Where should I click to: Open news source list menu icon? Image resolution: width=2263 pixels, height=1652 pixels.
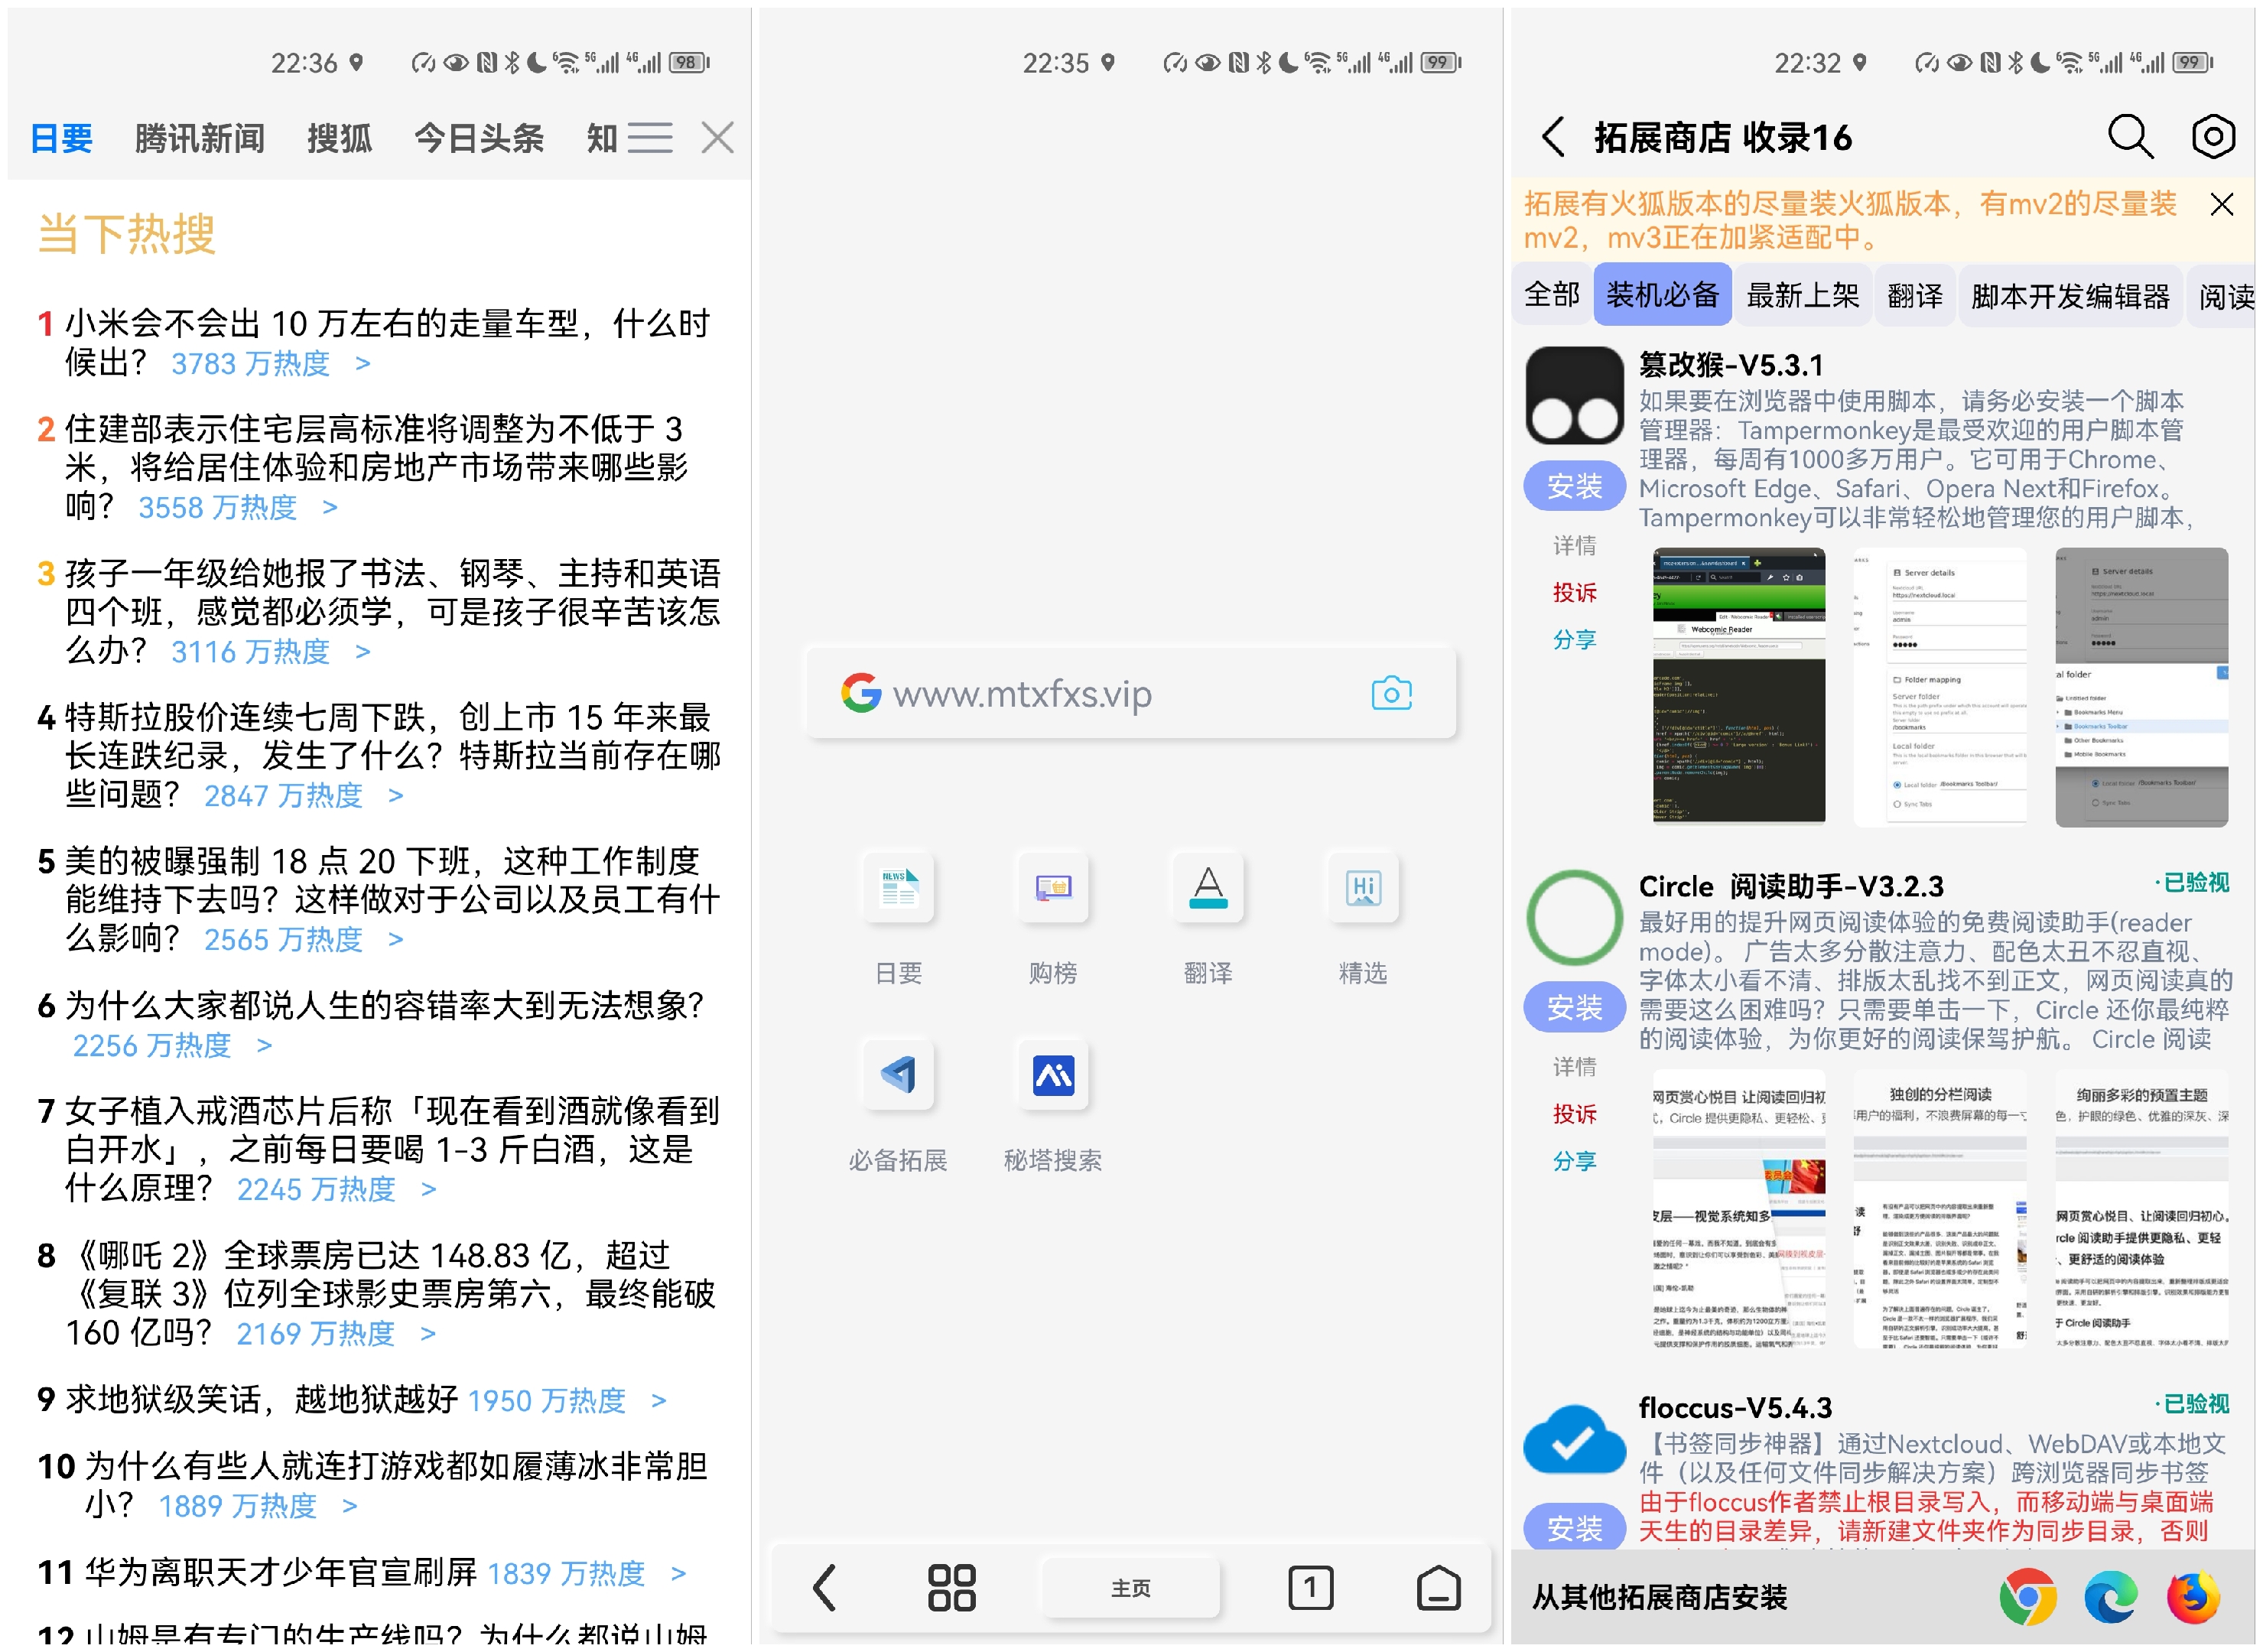pyautogui.click(x=649, y=137)
